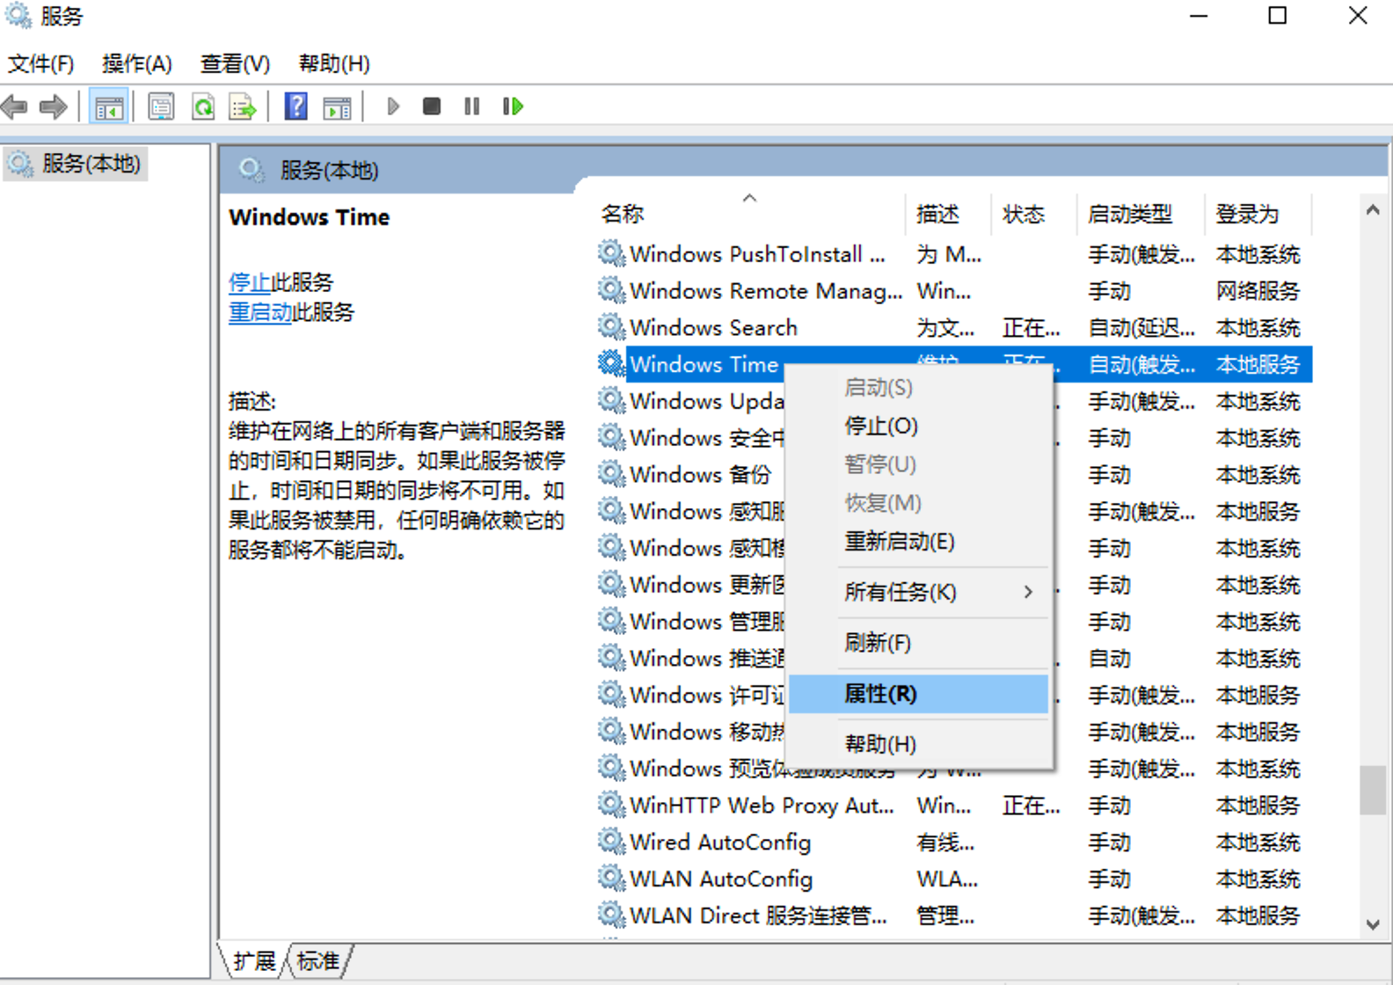Click gear icon of Windows Remote Management
This screenshot has height=985, width=1393.
pos(611,290)
